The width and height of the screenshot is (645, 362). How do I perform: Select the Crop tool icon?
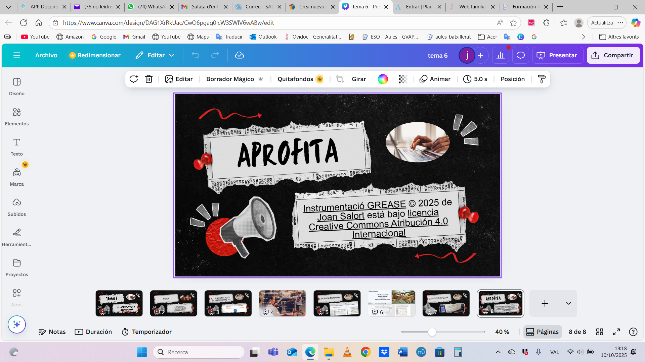(x=340, y=79)
